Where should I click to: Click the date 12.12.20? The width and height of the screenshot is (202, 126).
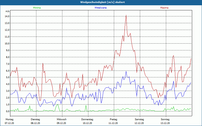coord(139,123)
